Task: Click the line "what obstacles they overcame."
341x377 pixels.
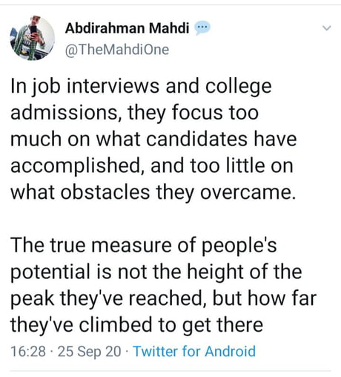Action: tap(153, 192)
